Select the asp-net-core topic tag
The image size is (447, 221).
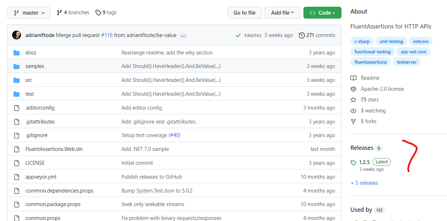pos(414,52)
